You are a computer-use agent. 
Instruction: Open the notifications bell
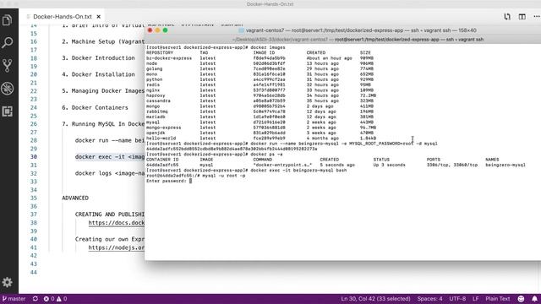(x=534, y=299)
